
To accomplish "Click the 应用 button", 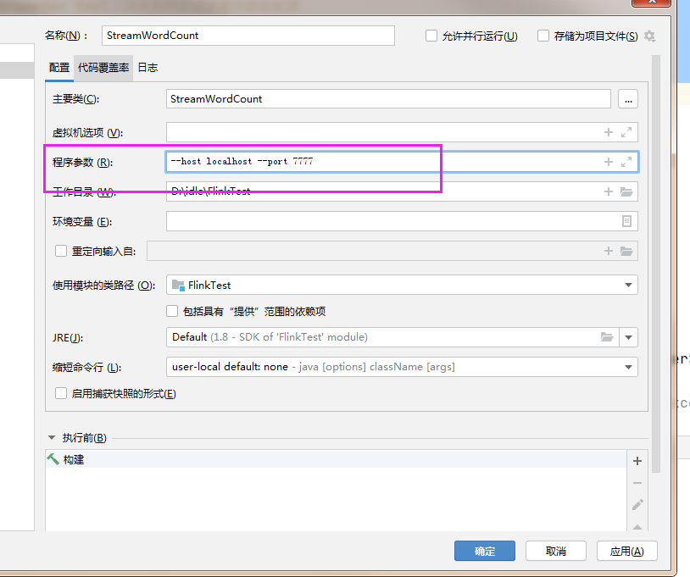I will pos(626,550).
